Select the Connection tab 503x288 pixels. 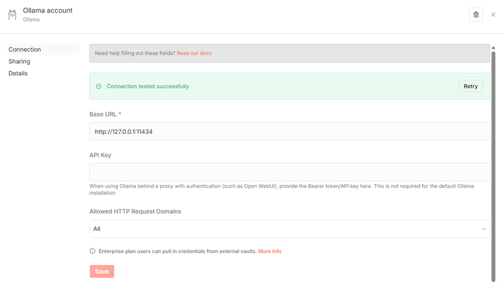coord(25,49)
